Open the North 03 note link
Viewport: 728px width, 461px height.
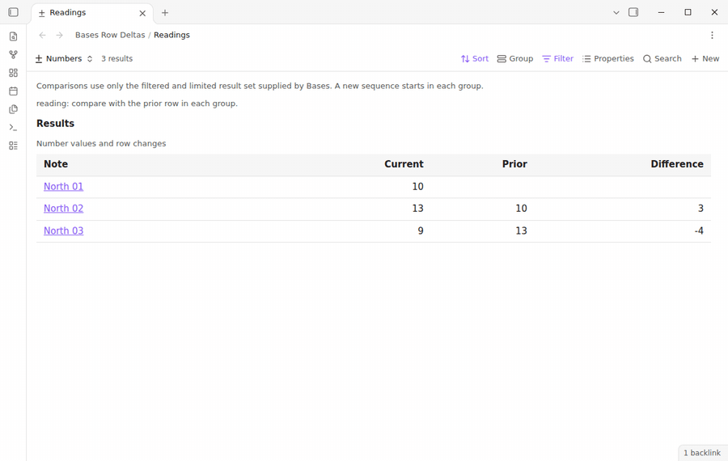(x=64, y=230)
